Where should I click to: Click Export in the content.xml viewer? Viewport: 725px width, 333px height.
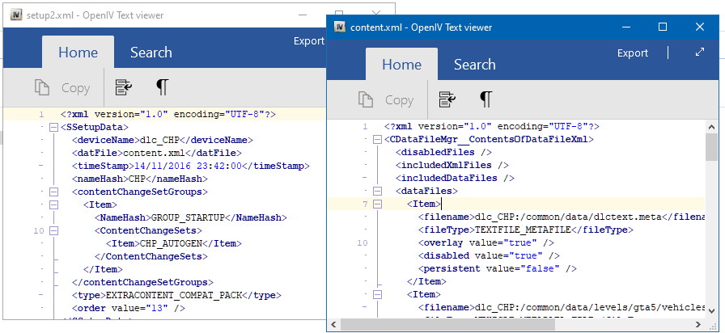(633, 53)
